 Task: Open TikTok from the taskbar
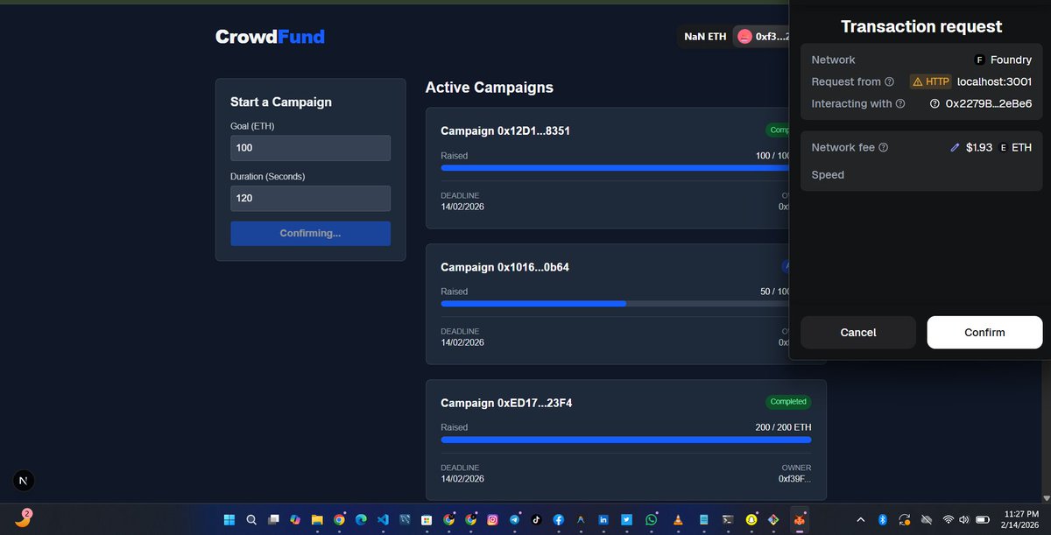pos(536,519)
